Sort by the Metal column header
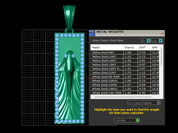This screenshot has height=133, width=178. click(x=107, y=47)
